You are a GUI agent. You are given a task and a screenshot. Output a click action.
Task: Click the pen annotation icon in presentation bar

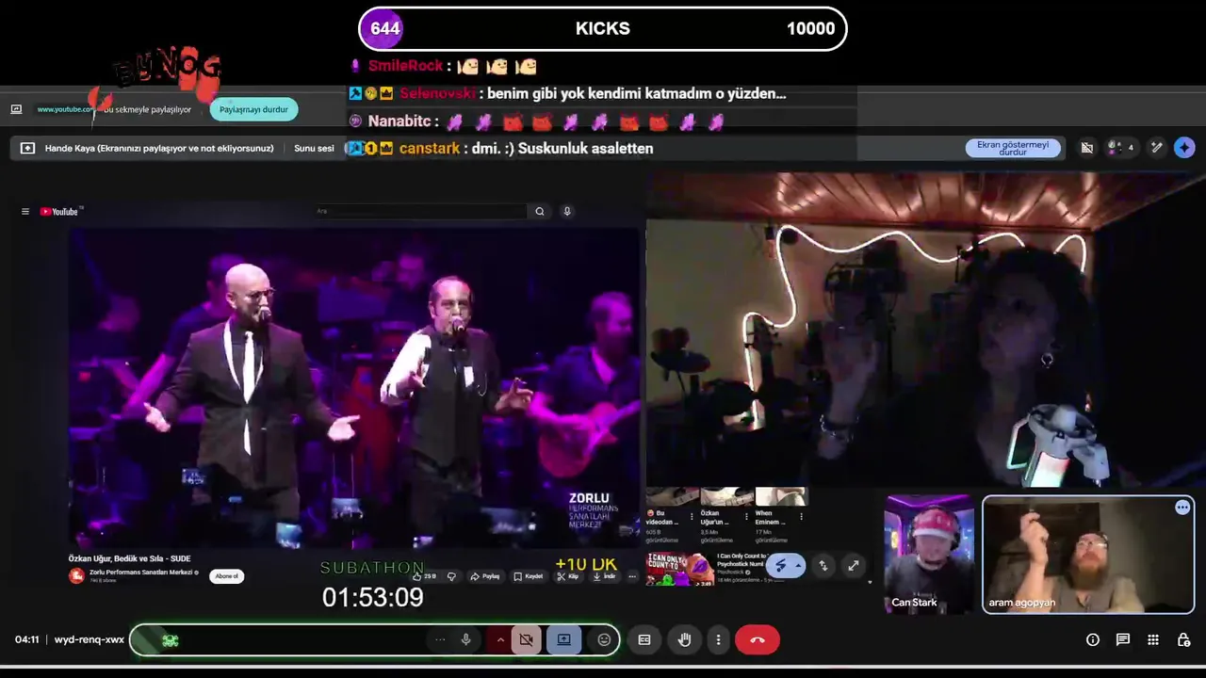(1157, 148)
